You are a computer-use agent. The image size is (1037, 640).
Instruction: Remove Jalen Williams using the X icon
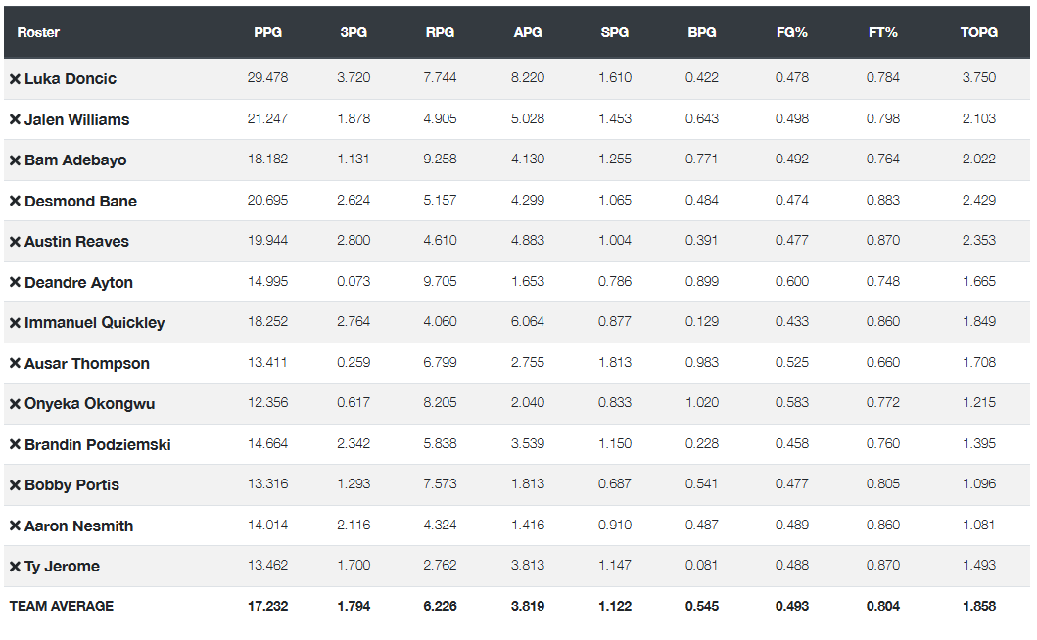[x=15, y=119]
